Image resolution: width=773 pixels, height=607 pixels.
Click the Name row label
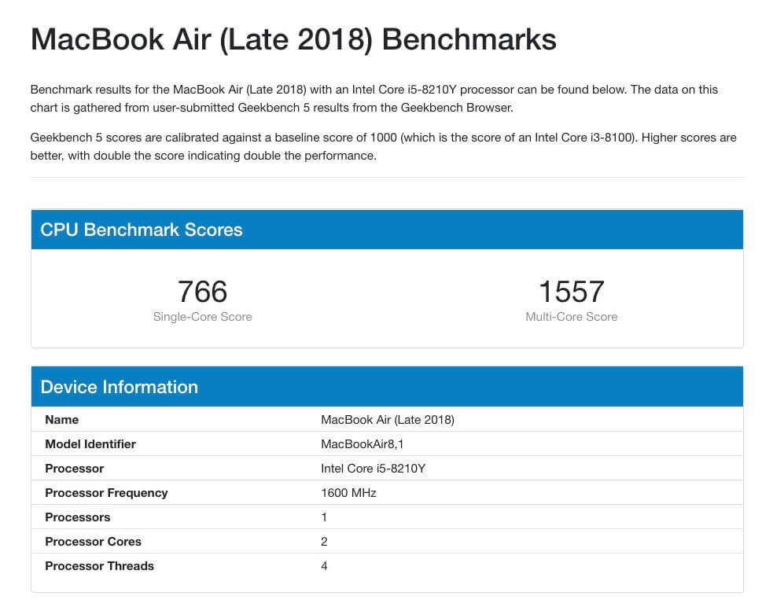click(61, 420)
